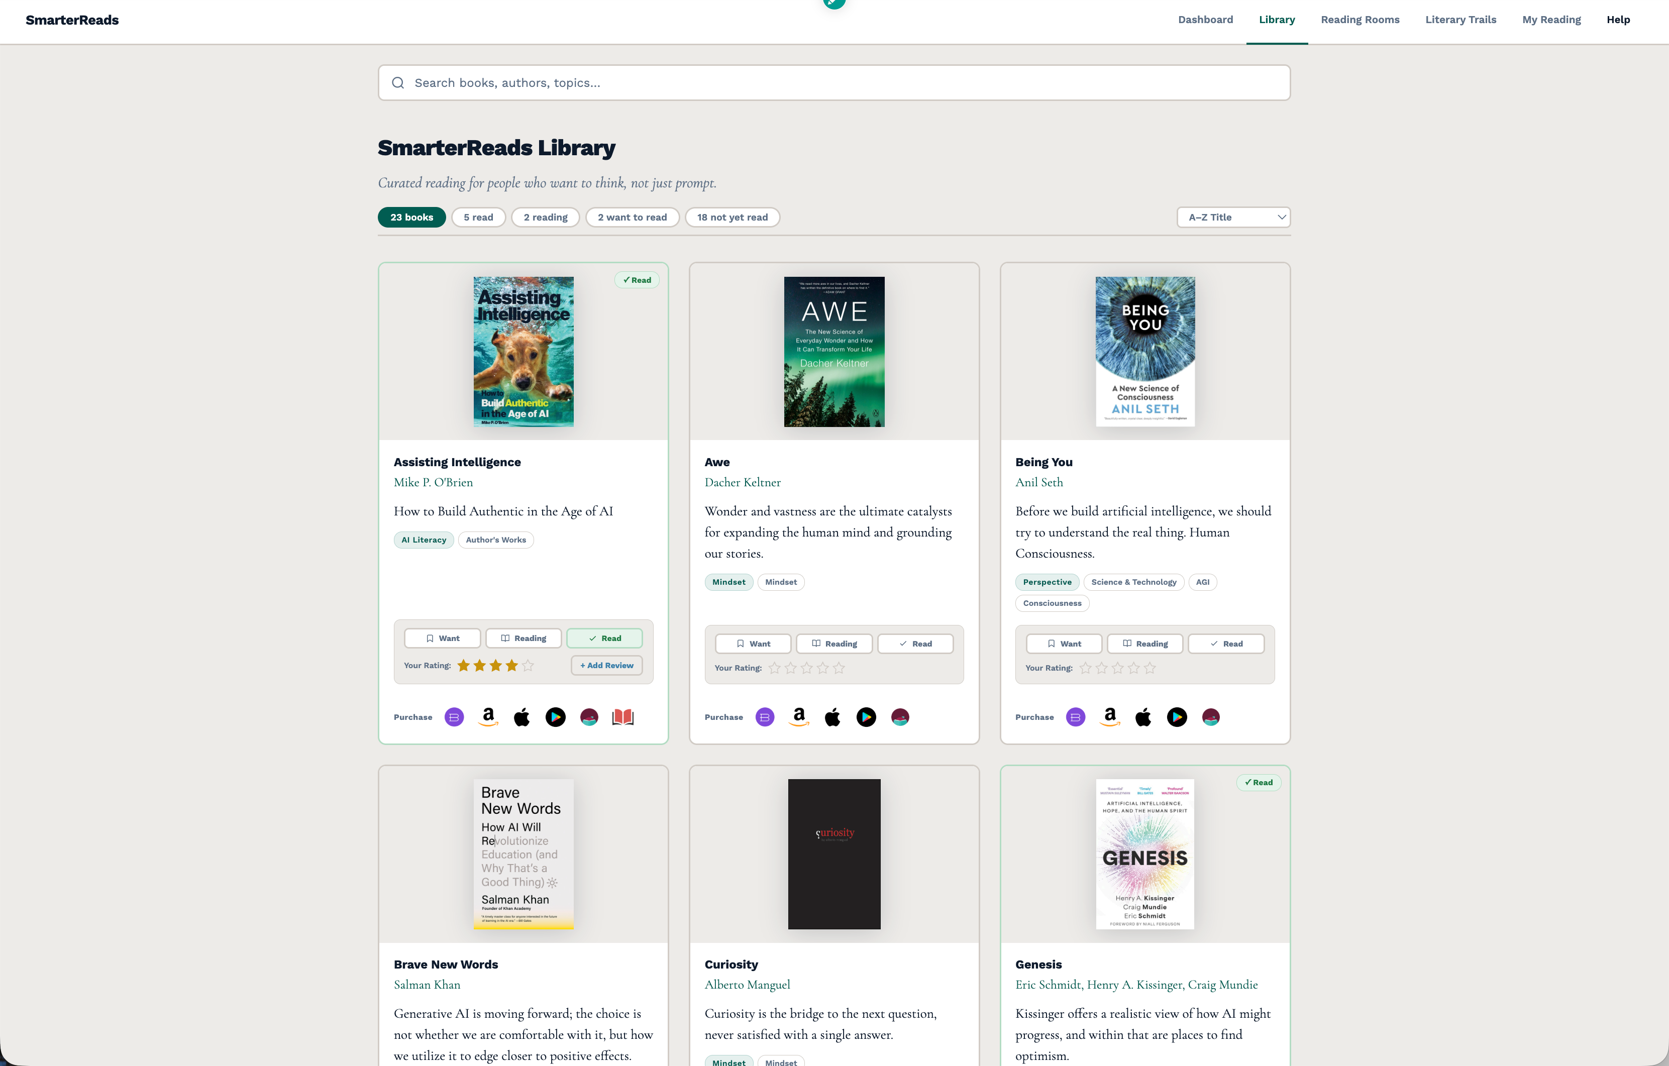The width and height of the screenshot is (1669, 1066).
Task: Click the Science & Technology tag
Action: pos(1134,582)
